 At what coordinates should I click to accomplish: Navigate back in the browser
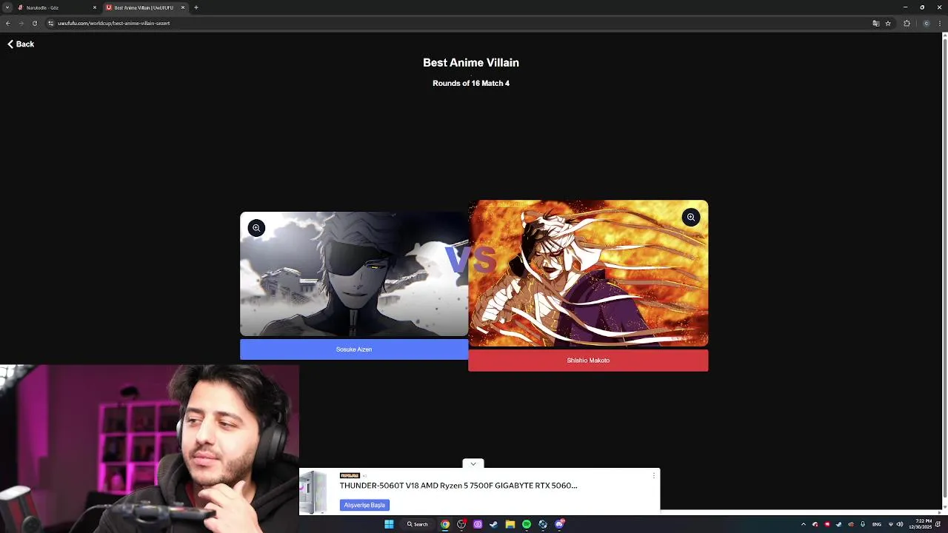[x=7, y=23]
